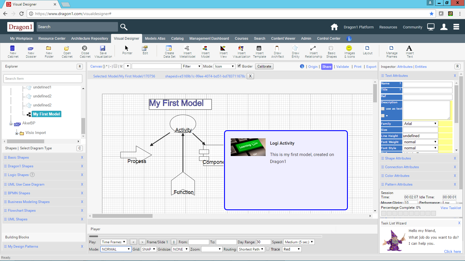Open the Speed Medium dropdown
Screen dimensions: 465x261
click(x=299, y=242)
